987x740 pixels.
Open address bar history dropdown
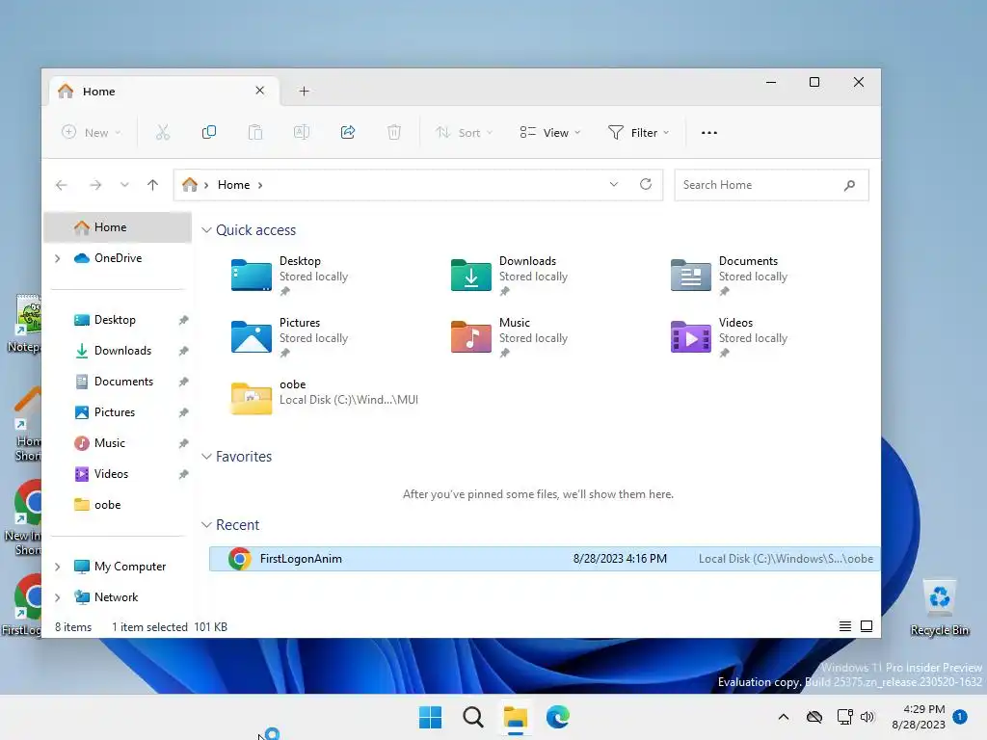(x=614, y=184)
